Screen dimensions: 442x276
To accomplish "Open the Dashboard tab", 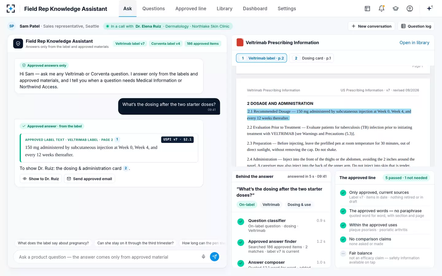I will [255, 9].
